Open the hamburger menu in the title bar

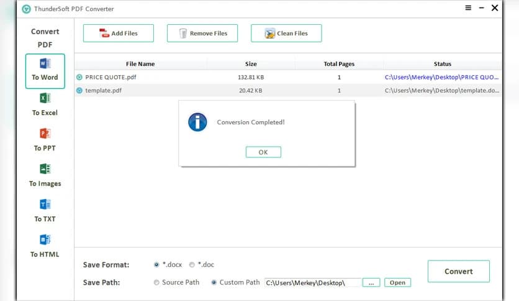[x=468, y=8]
